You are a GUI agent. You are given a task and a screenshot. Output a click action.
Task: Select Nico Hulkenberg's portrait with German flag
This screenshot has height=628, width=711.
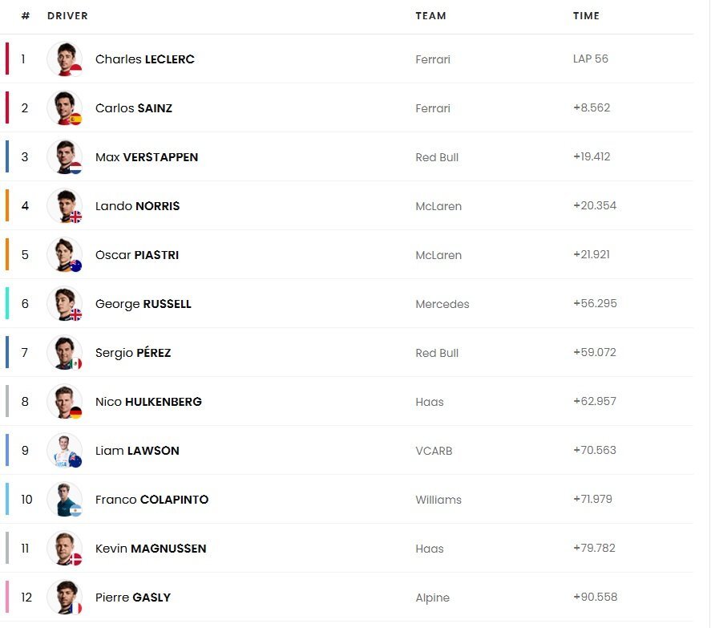click(x=65, y=402)
